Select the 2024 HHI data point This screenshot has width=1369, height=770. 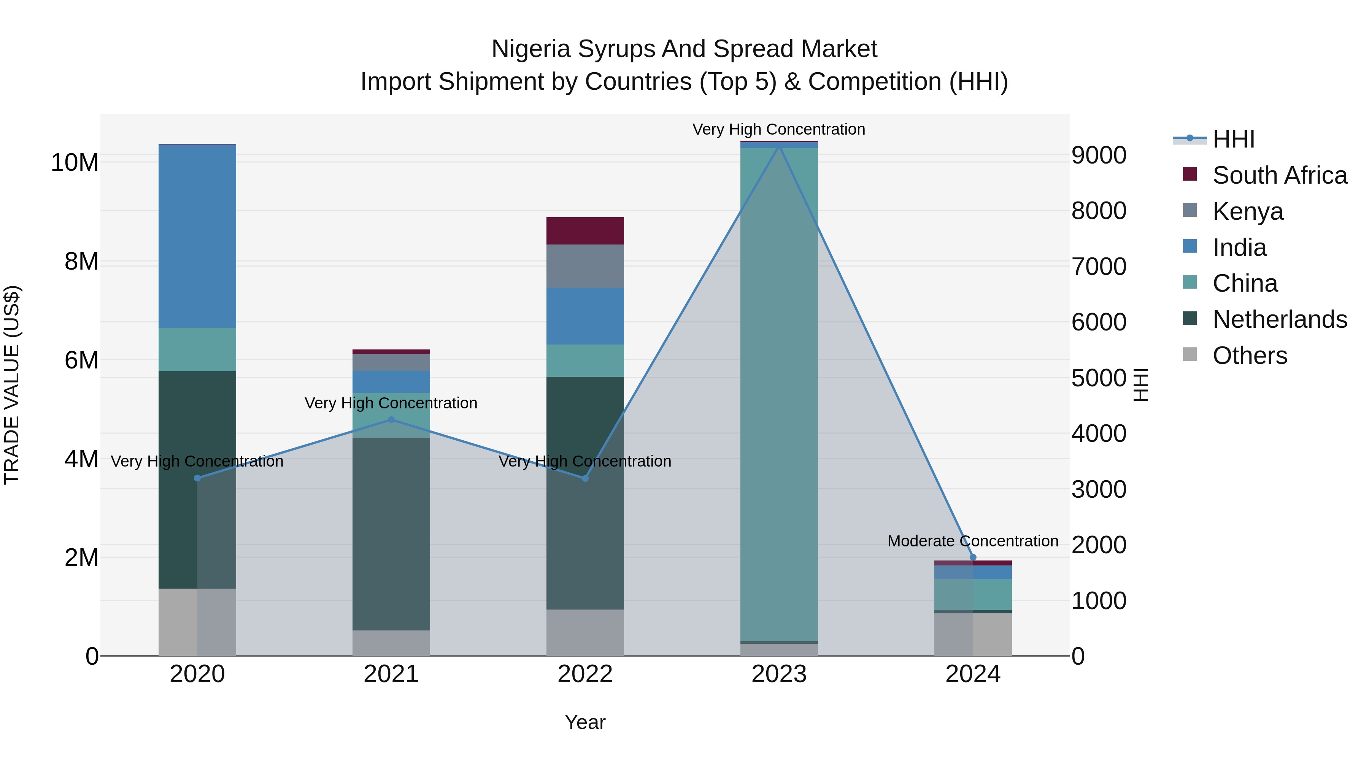pyautogui.click(x=973, y=557)
